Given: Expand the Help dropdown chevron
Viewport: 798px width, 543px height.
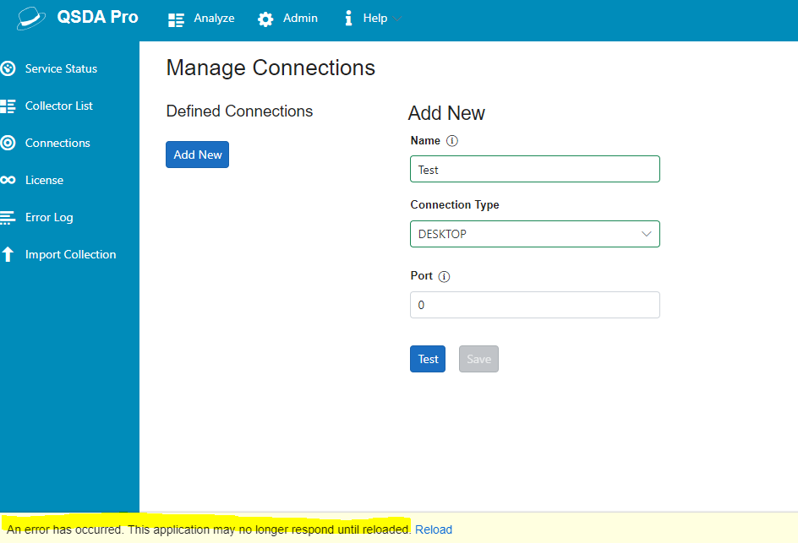Looking at the screenshot, I should coord(397,19).
